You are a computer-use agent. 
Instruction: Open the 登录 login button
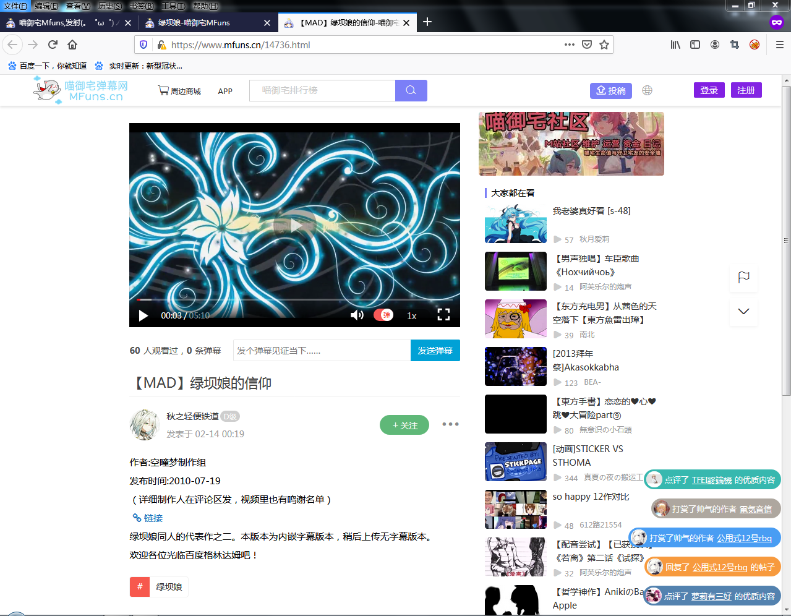[x=709, y=90]
